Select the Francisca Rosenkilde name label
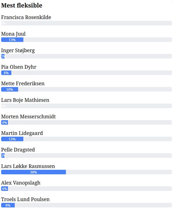 (x=26, y=17)
